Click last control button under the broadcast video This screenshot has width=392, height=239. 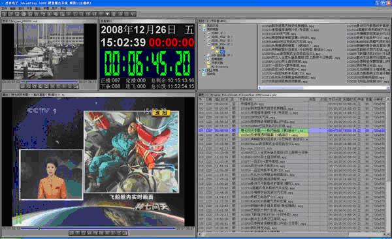125,233
